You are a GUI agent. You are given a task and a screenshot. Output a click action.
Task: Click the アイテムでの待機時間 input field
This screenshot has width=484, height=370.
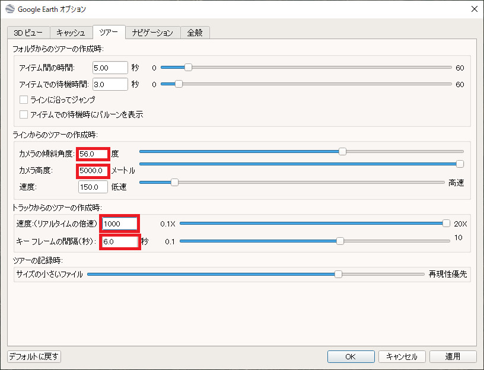[110, 84]
